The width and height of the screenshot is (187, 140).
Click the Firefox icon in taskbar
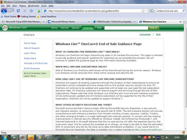tap(23, 136)
